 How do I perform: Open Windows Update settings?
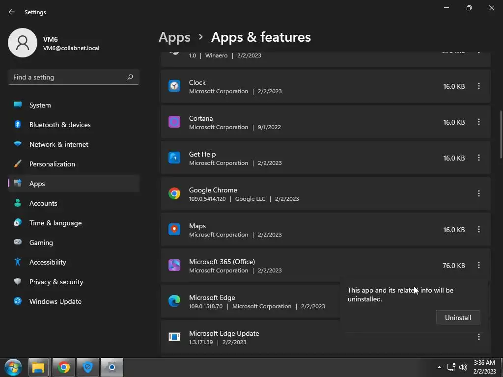point(74,301)
